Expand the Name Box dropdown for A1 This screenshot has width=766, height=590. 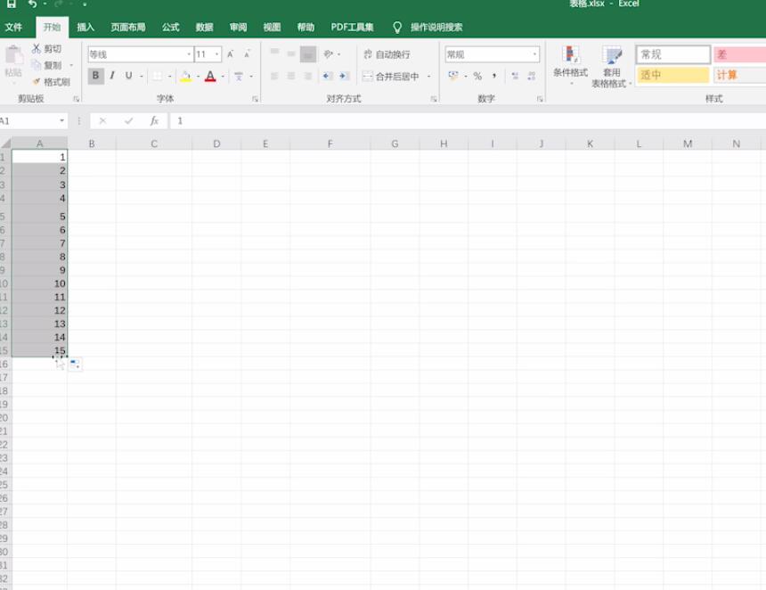click(61, 120)
